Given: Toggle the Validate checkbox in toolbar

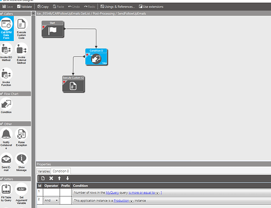Looking at the screenshot, I should coord(19,7).
